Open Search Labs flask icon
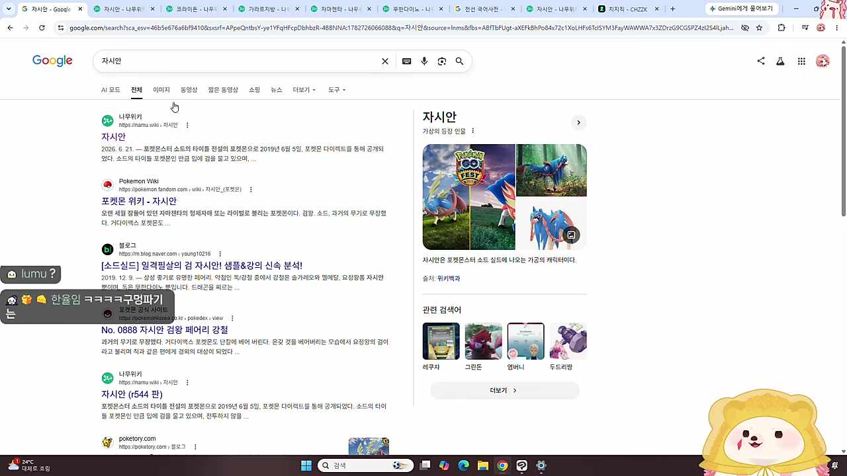This screenshot has width=847, height=476. (x=780, y=61)
